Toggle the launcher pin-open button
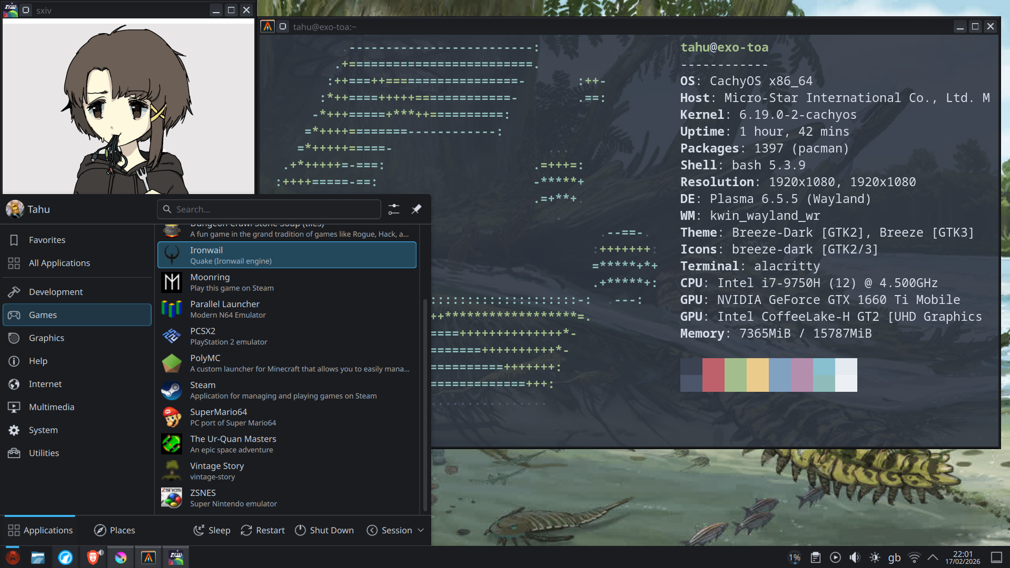This screenshot has width=1010, height=568. coord(416,209)
